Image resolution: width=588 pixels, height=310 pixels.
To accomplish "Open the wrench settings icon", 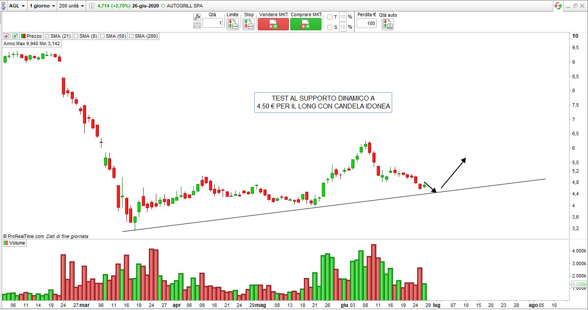I will [x=197, y=17].
